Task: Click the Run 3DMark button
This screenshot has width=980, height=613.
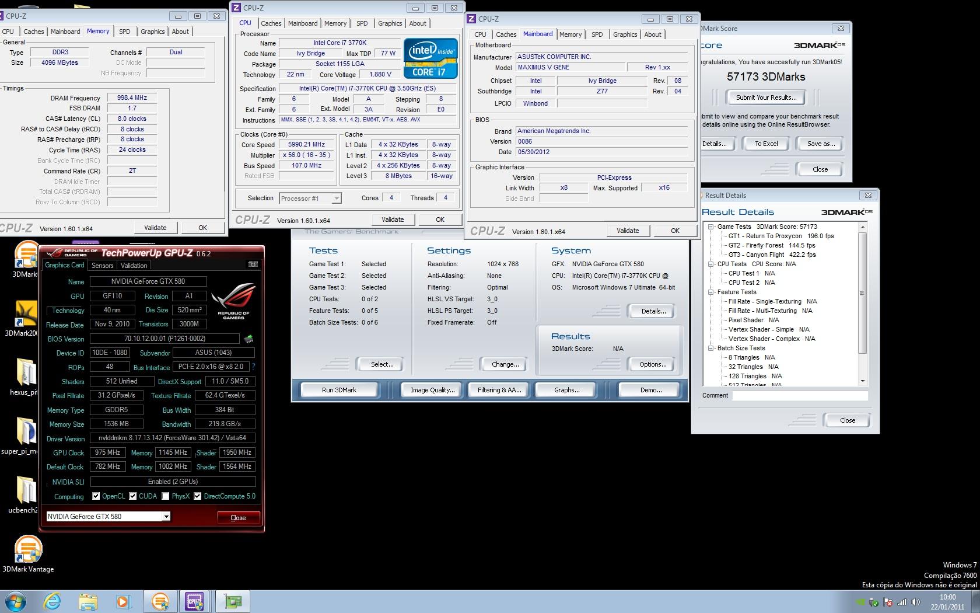Action: point(339,390)
